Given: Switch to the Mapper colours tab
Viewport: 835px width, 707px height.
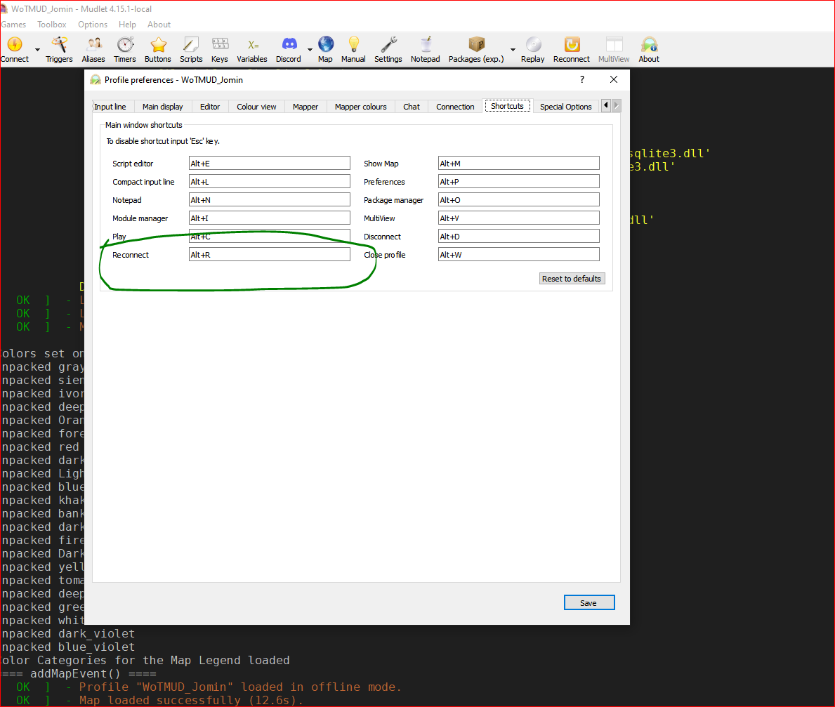Looking at the screenshot, I should [360, 107].
